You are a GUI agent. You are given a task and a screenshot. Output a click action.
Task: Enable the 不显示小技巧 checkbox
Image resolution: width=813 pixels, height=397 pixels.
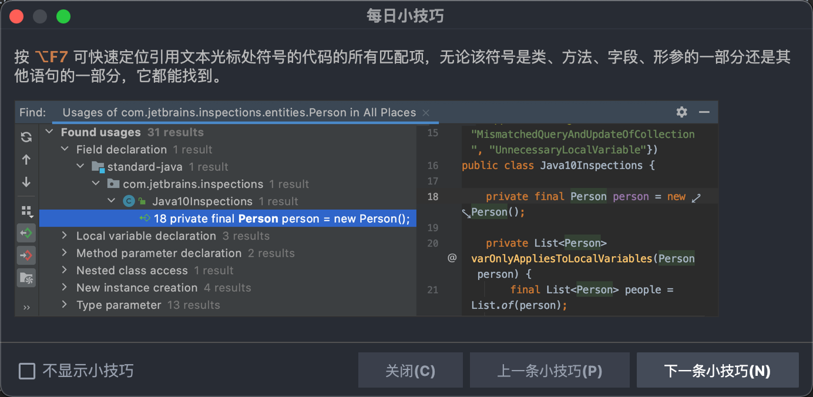click(26, 370)
